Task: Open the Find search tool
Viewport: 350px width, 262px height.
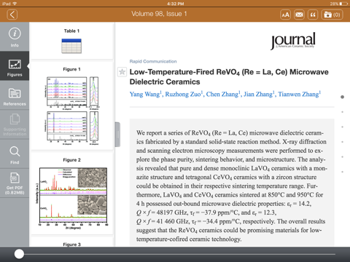Action: [x=15, y=154]
